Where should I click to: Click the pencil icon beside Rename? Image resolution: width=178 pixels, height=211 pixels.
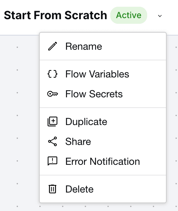(x=52, y=46)
